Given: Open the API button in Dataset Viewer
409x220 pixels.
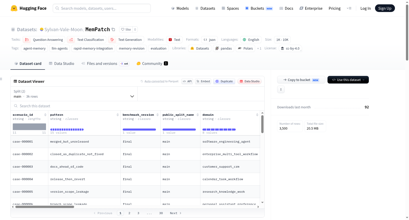Looking at the screenshot, I should [x=187, y=81].
